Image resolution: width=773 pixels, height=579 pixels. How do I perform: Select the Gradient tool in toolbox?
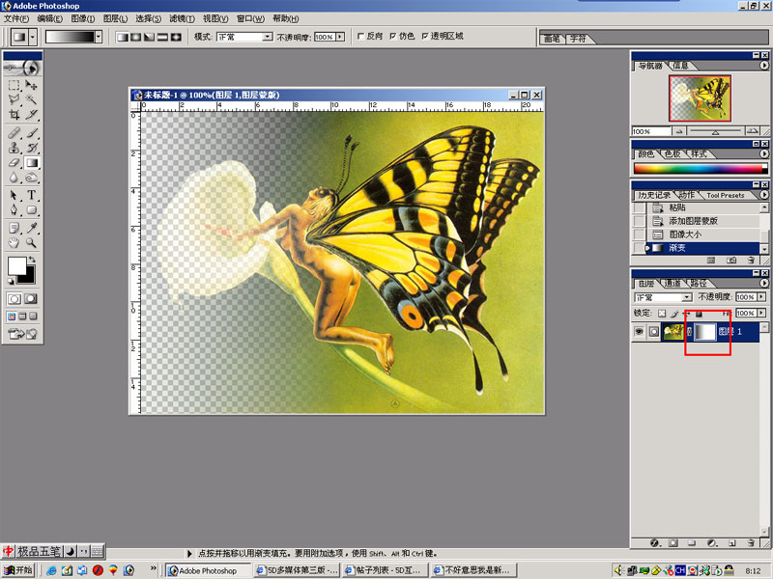click(x=31, y=162)
